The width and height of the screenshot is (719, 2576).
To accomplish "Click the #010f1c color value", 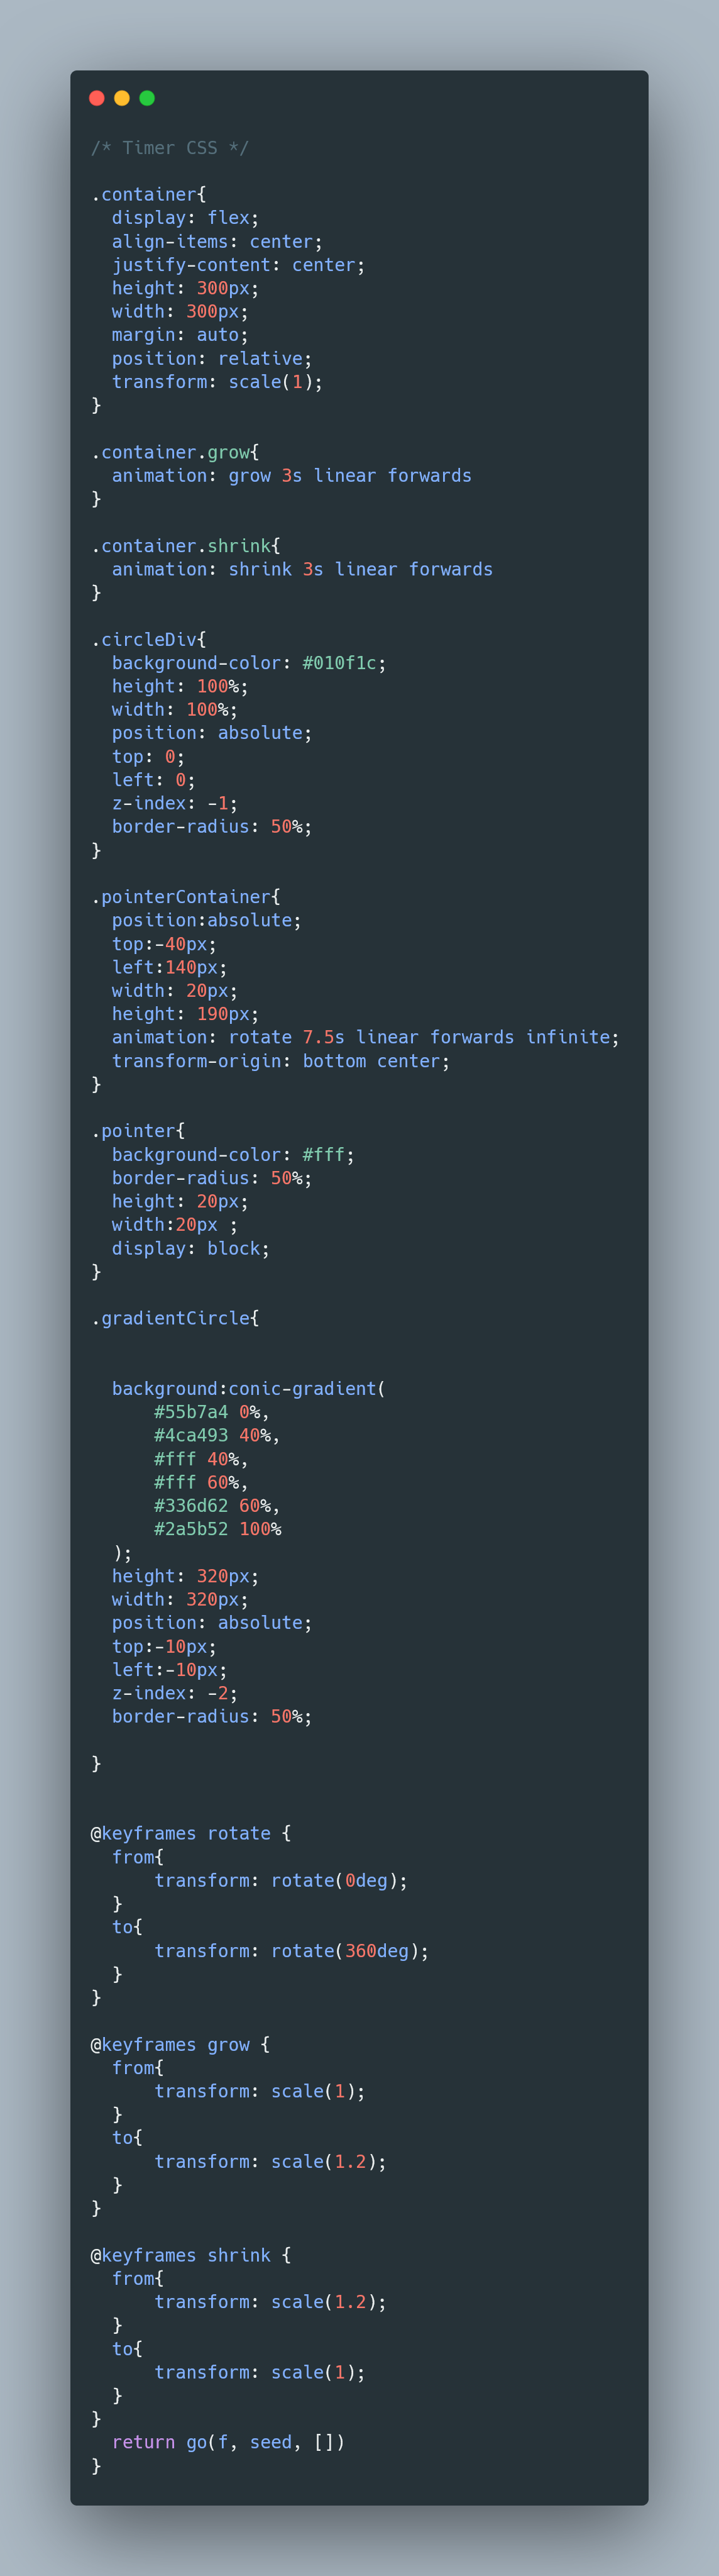I will click(x=340, y=663).
